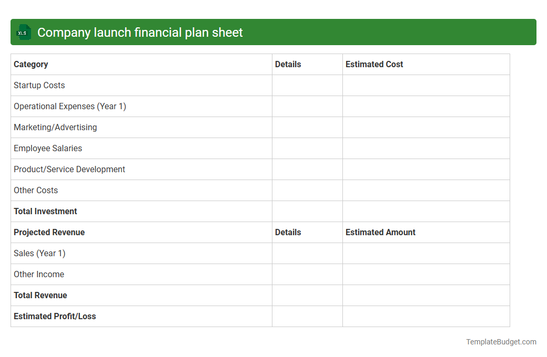
Task: Click the Estimated Amount column header
Action: pos(380,232)
